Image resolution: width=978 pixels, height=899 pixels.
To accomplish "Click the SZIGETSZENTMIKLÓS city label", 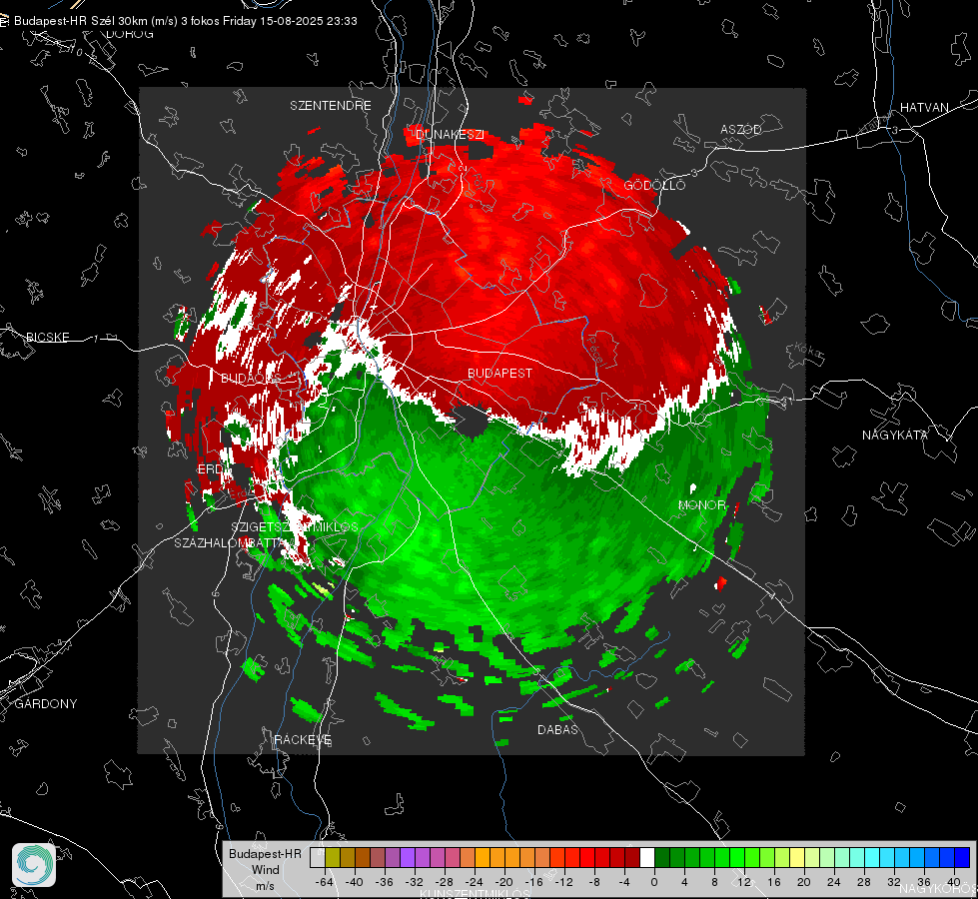I will click(295, 527).
